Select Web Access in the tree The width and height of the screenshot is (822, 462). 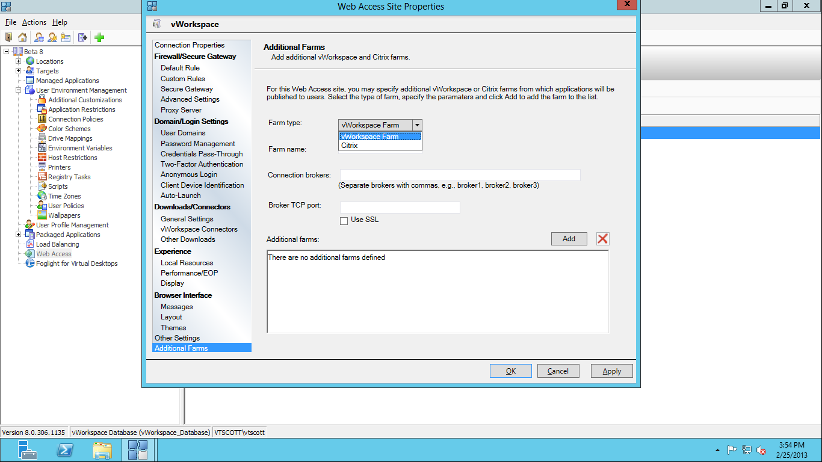[x=54, y=254]
